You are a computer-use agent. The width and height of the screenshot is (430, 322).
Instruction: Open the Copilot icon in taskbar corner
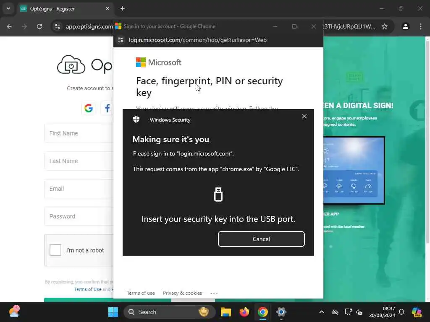click(x=417, y=312)
